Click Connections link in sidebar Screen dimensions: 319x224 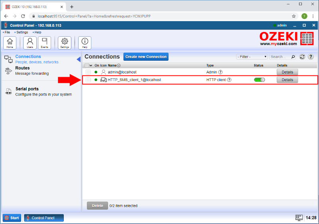(x=28, y=57)
